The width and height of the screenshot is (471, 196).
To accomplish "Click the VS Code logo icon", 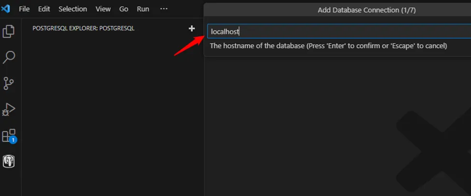I will point(6,9).
